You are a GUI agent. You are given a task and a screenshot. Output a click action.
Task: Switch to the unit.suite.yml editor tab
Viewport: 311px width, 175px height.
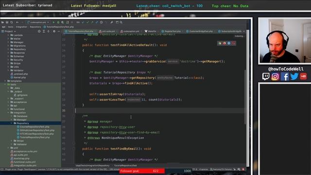tap(107, 31)
